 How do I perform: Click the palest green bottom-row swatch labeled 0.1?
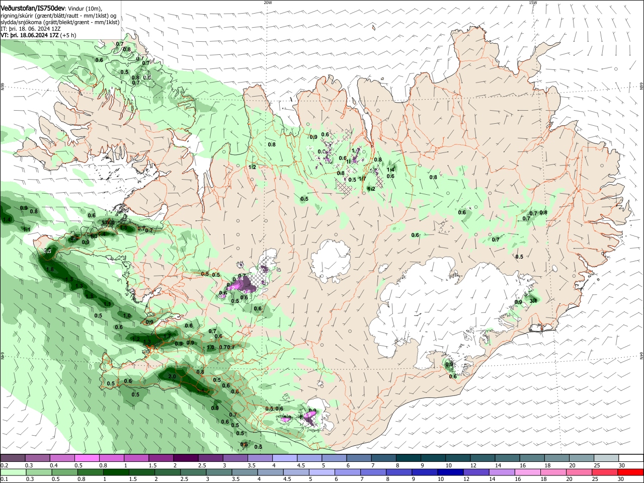14,472
